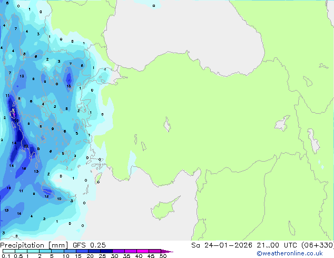Viewport: 334px width, 258px height.
Task: Pick the blue swatch between 15 and 20
Action: (82, 251)
